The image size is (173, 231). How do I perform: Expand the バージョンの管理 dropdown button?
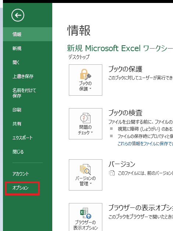85,175
